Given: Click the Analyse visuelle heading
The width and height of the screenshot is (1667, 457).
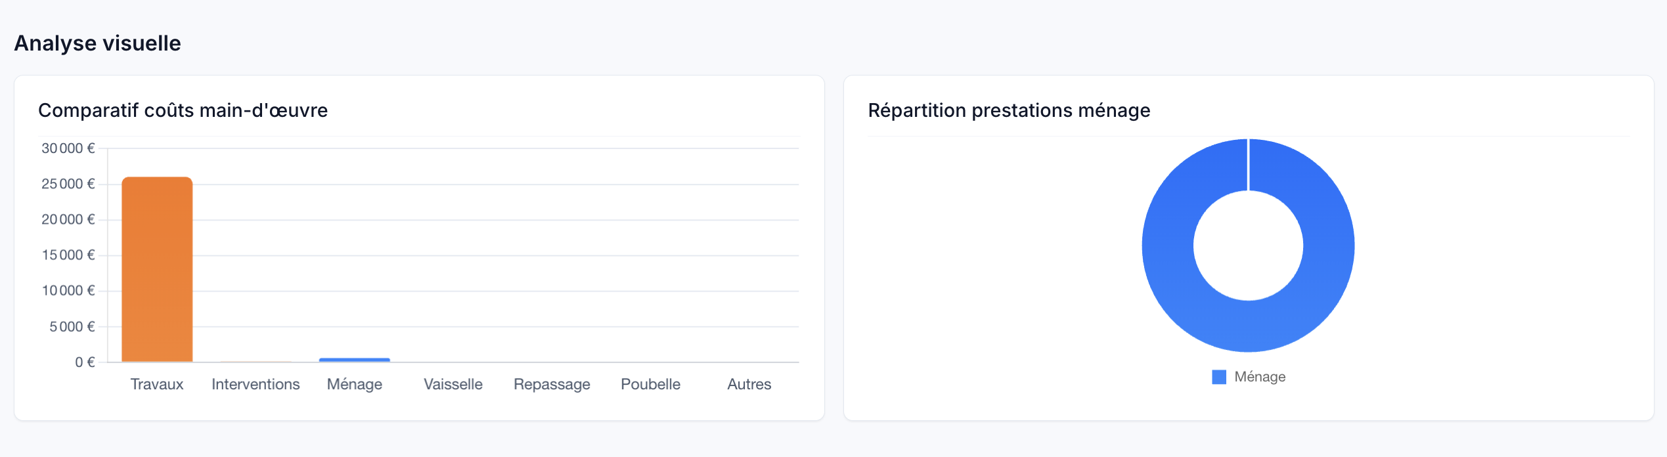Looking at the screenshot, I should point(97,43).
